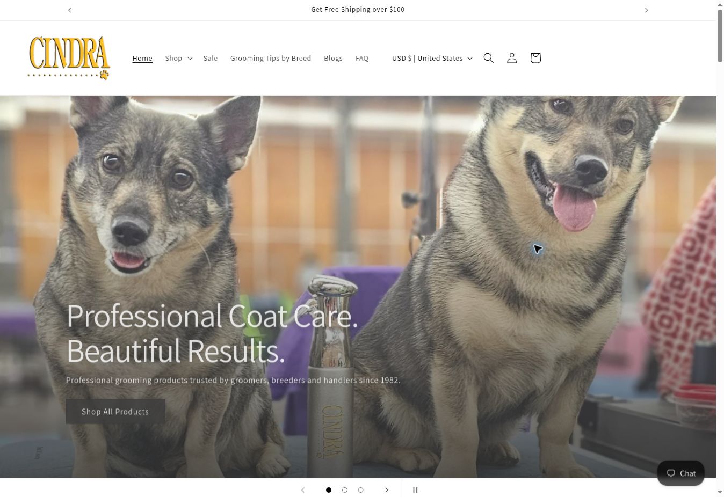Click the page vertical scrollbar thumb
The height and width of the screenshot is (497, 724).
point(720,35)
